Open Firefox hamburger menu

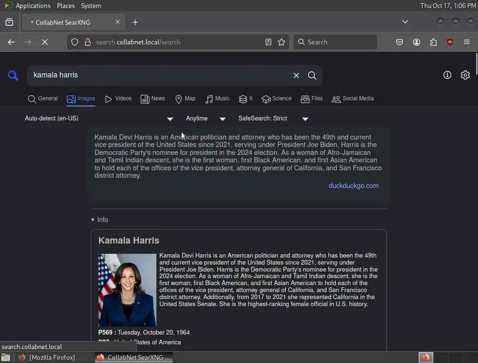click(x=467, y=42)
